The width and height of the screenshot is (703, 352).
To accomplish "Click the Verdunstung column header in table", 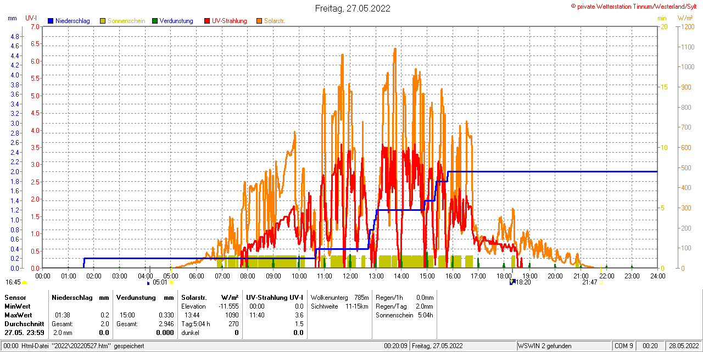I will pyautogui.click(x=136, y=297).
